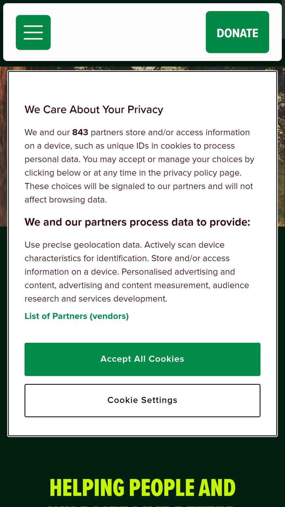Open Cookie Settings
Image resolution: width=285 pixels, height=507 pixels.
tap(142, 400)
